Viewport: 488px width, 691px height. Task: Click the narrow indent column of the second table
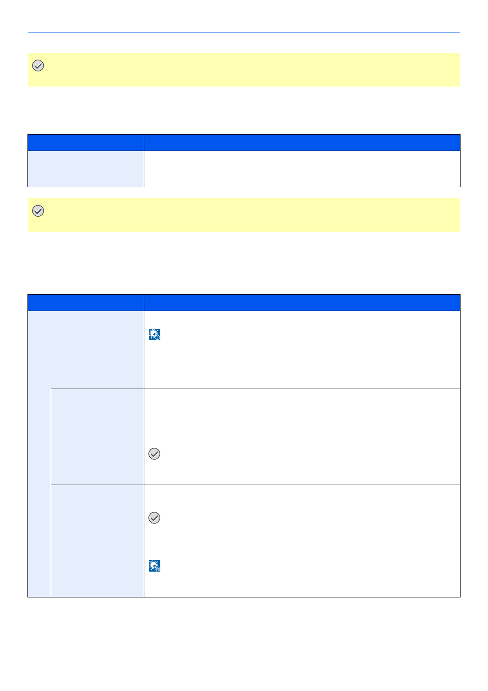(39, 492)
